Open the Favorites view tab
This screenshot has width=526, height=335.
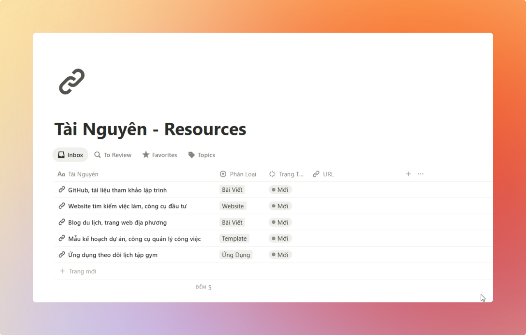click(160, 155)
